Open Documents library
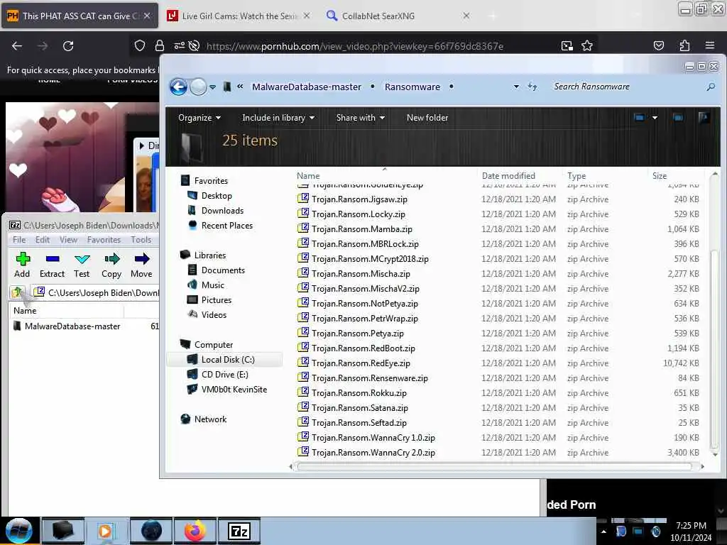727x545 pixels. tap(222, 270)
